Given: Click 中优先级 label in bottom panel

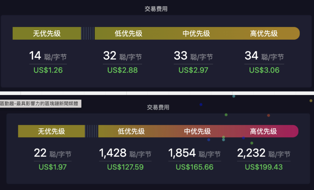Looking at the screenshot, I should [198, 131].
